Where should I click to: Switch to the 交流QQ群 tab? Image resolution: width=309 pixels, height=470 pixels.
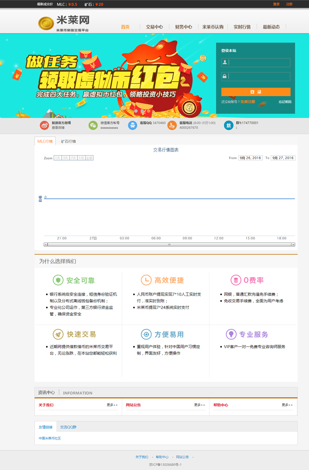(68, 427)
